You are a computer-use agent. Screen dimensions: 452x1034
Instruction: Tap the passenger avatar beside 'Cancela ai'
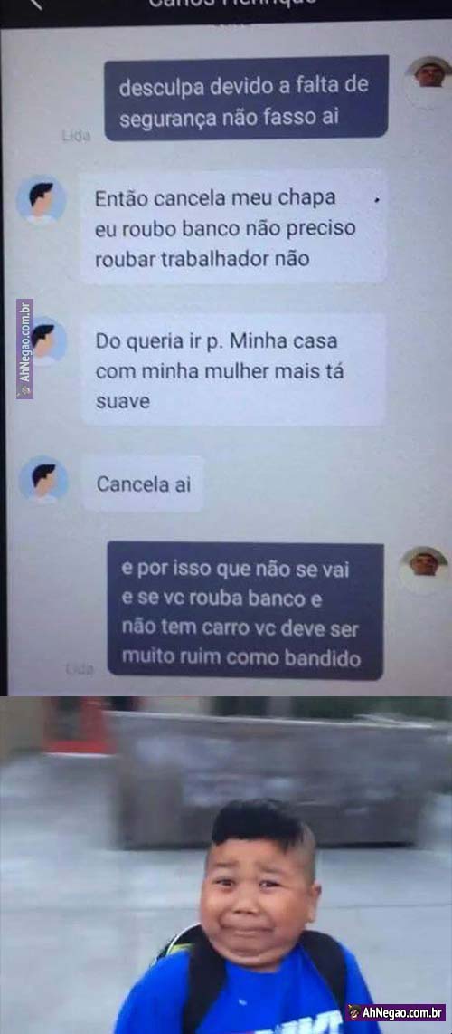tap(42, 479)
